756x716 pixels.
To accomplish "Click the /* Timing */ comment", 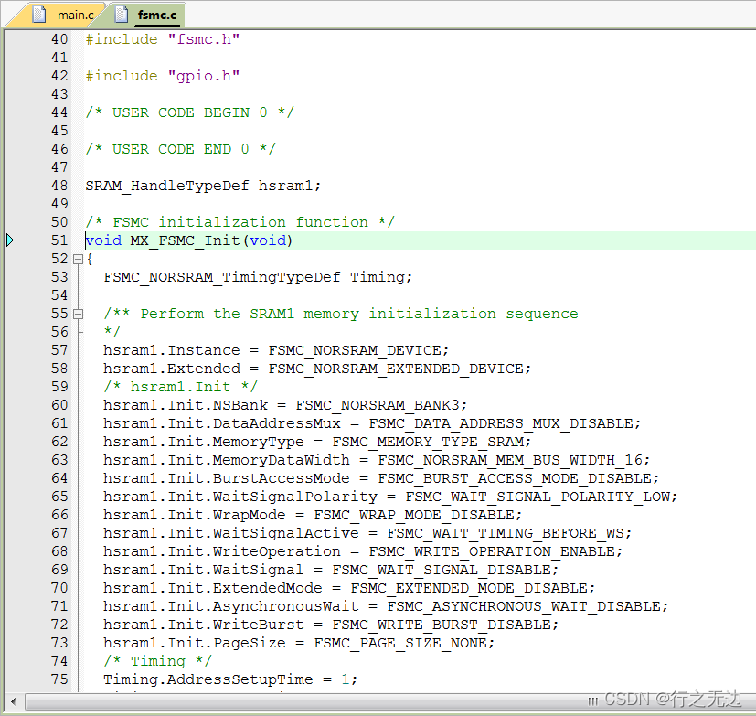I will (157, 661).
